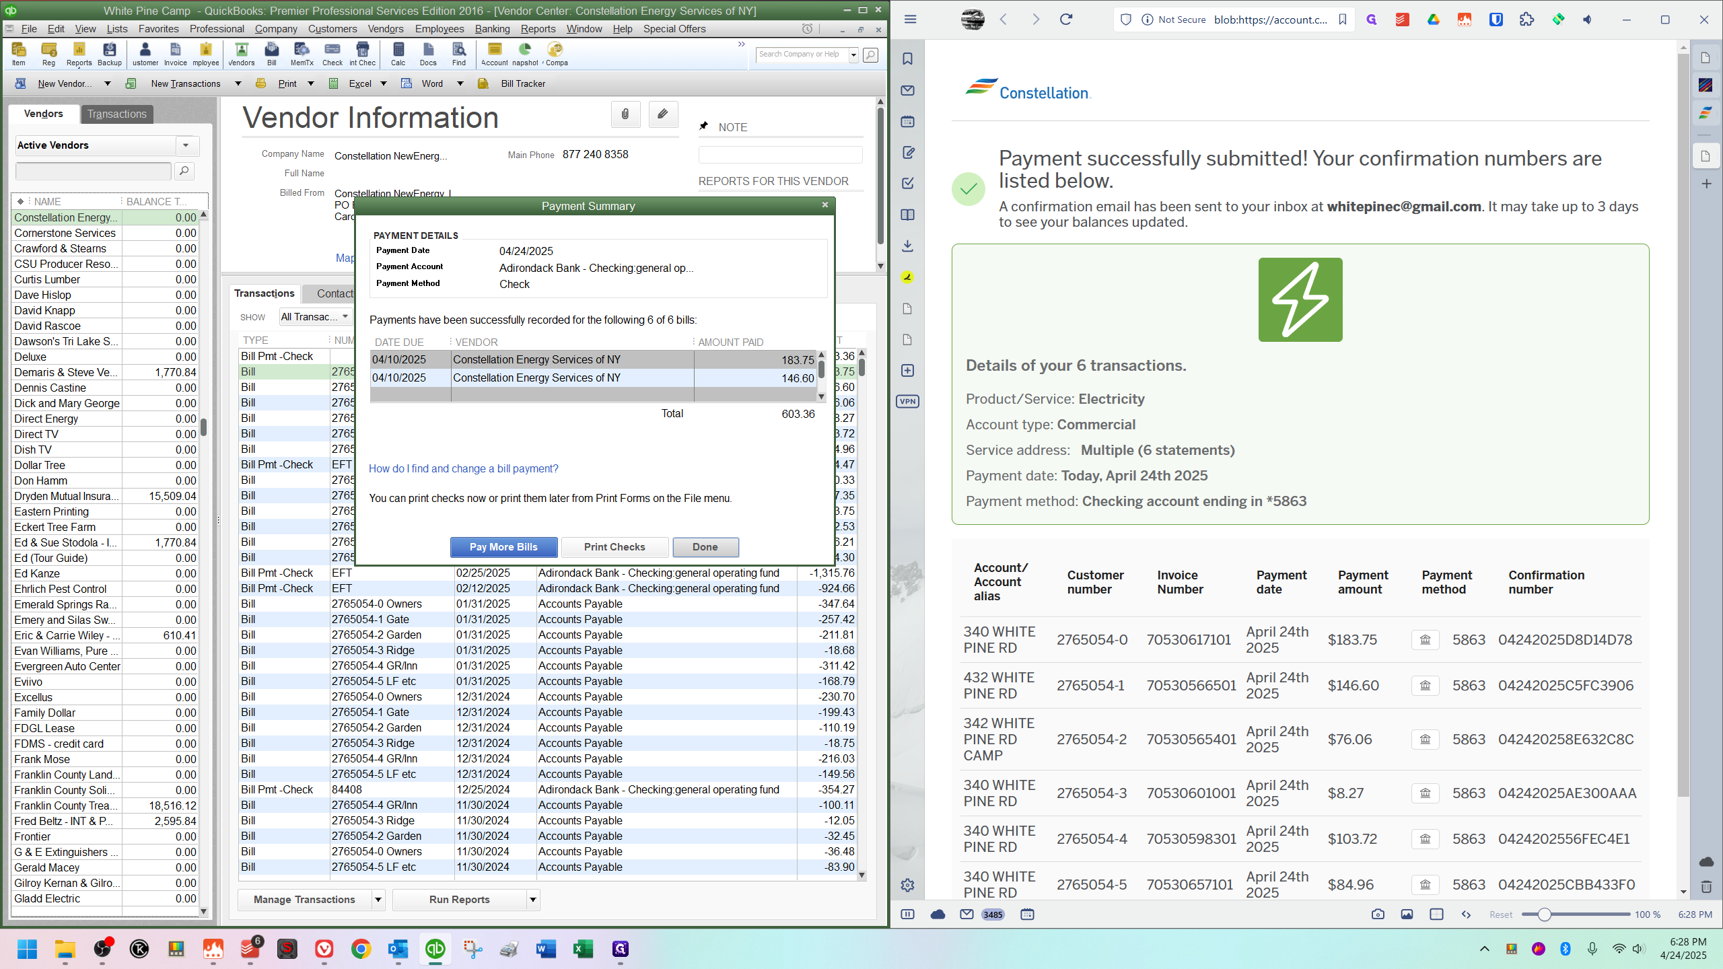The width and height of the screenshot is (1723, 969).
Task: Switch to the Transactions tab in vendor panel
Action: tap(117, 114)
